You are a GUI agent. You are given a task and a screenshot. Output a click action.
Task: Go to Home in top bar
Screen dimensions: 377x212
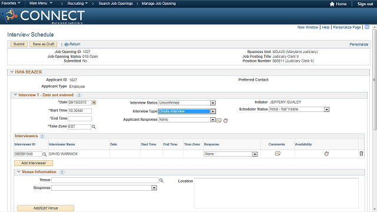pos(338,4)
